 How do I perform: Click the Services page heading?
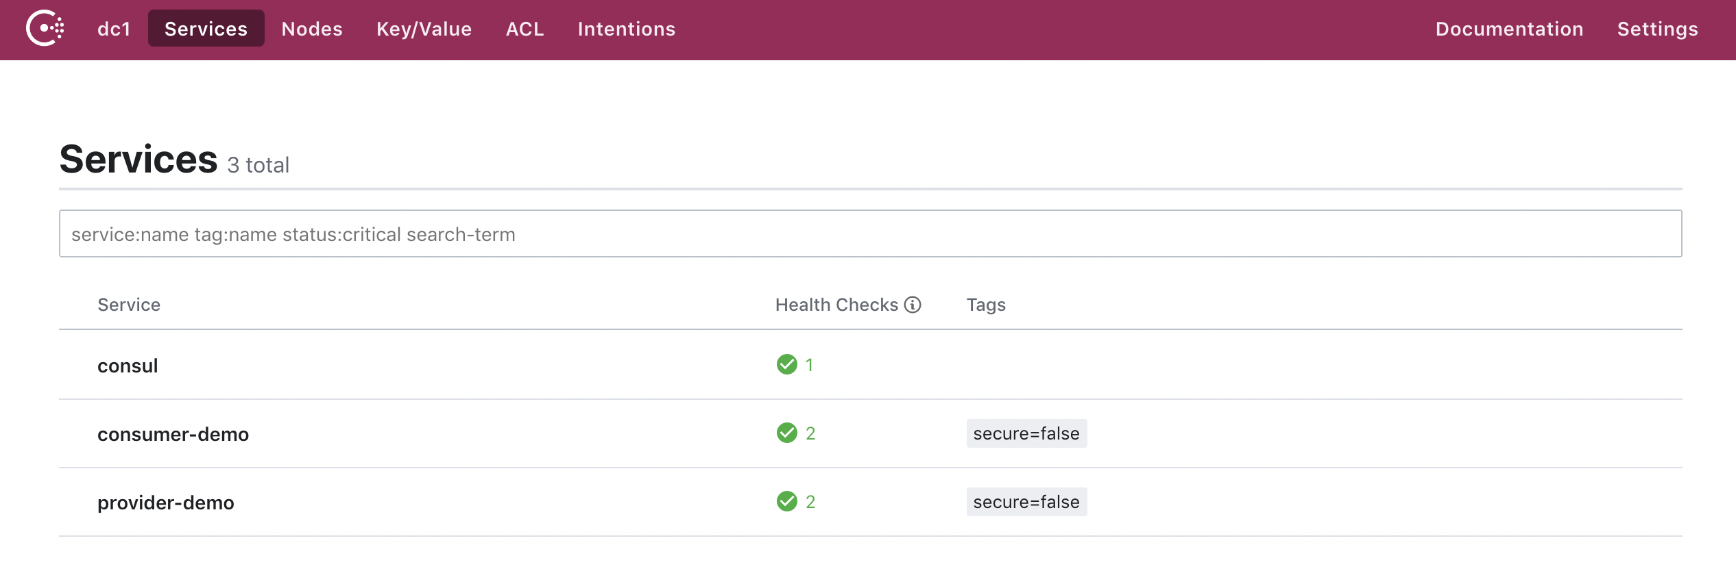pyautogui.click(x=138, y=159)
